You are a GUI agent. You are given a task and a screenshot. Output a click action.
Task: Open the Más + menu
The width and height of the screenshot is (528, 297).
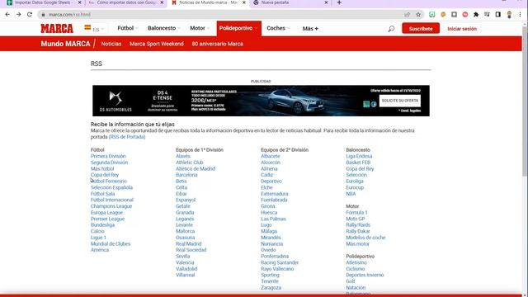310,29
